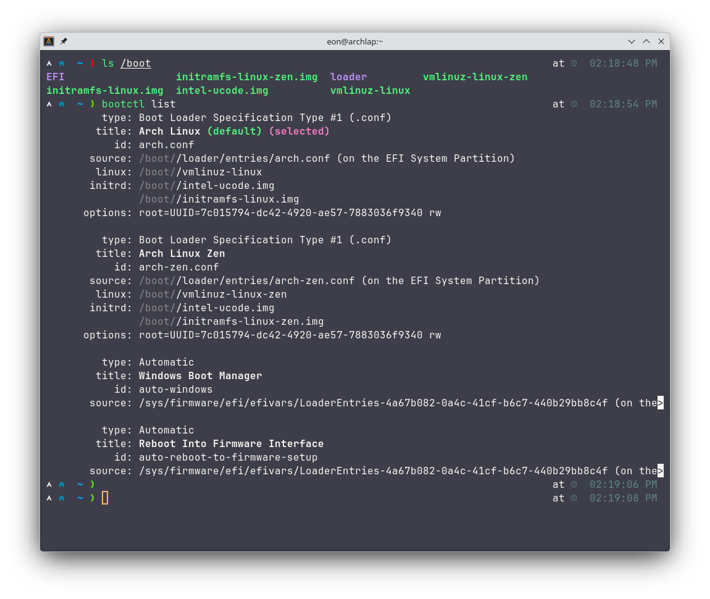
Task: Click the clock icon beside 02:18:54 PM
Action: [574, 104]
